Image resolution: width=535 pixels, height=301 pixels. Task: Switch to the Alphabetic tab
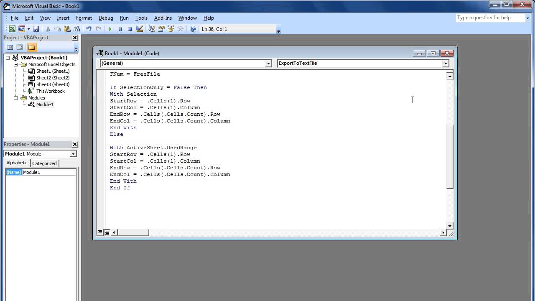[x=17, y=163]
